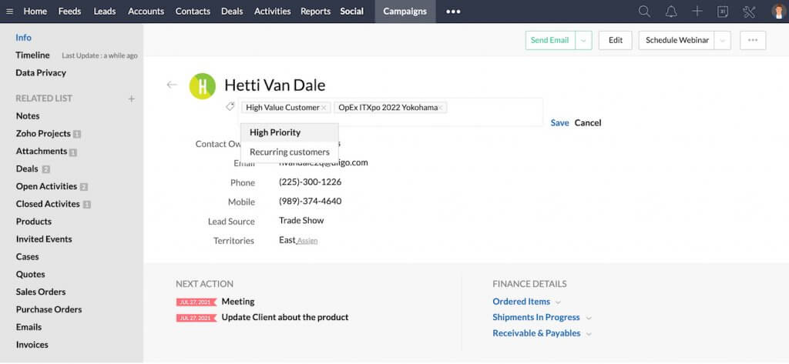Expand Shipments In Progress section
789x364 pixels.
coord(588,319)
